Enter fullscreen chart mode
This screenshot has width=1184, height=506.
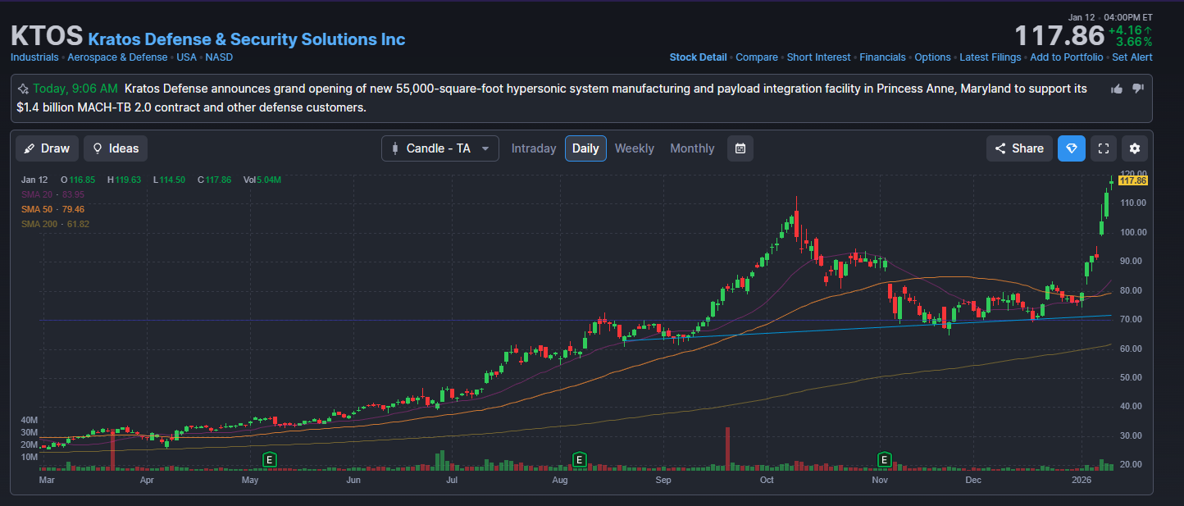[1104, 148]
